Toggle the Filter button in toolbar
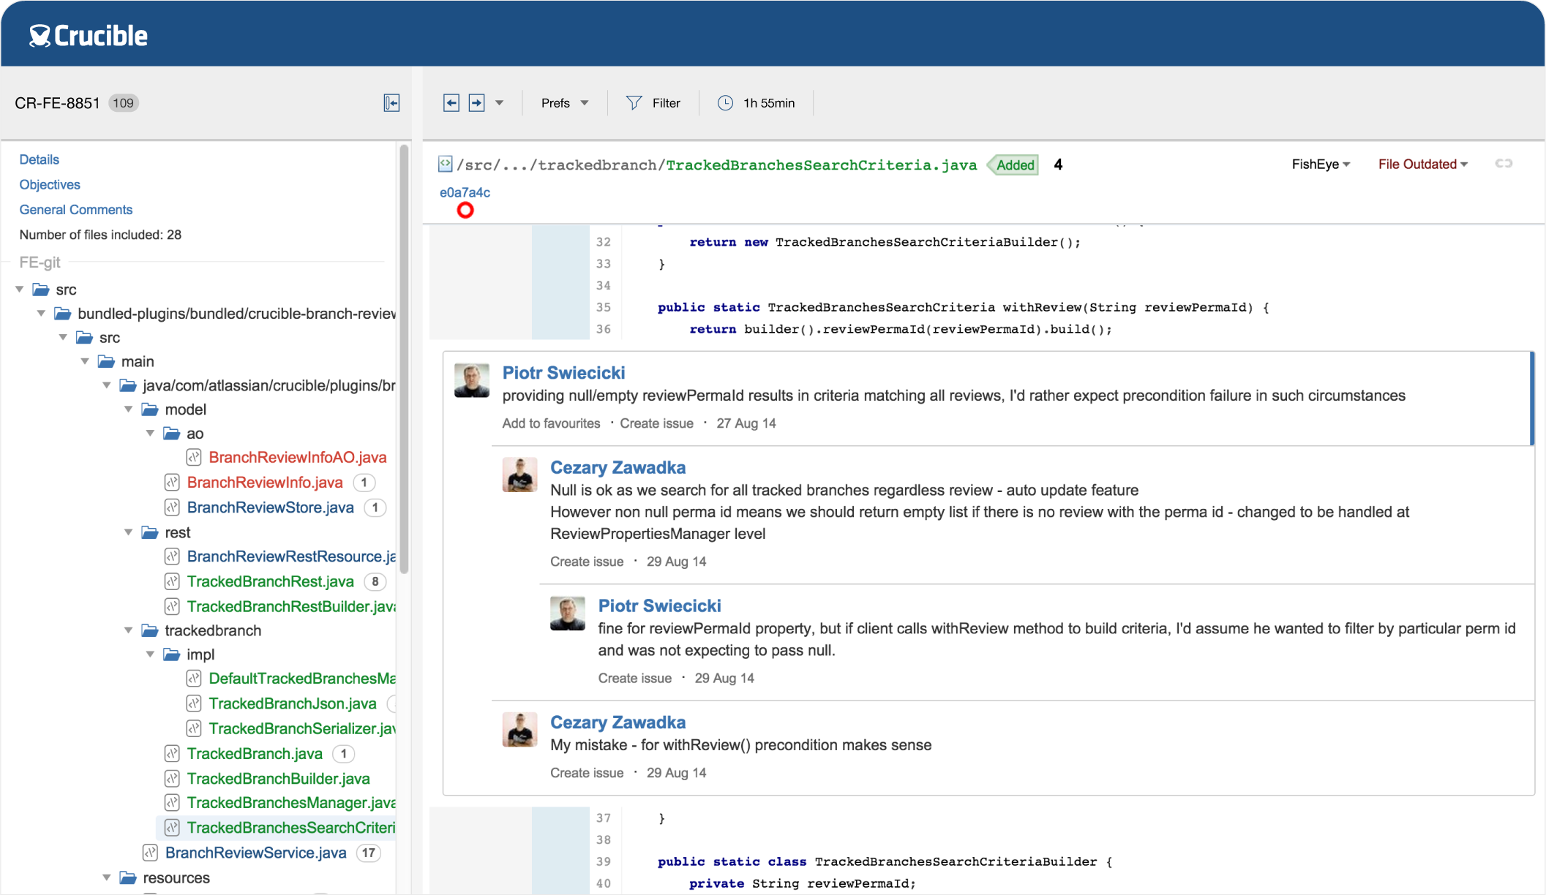 click(x=653, y=103)
